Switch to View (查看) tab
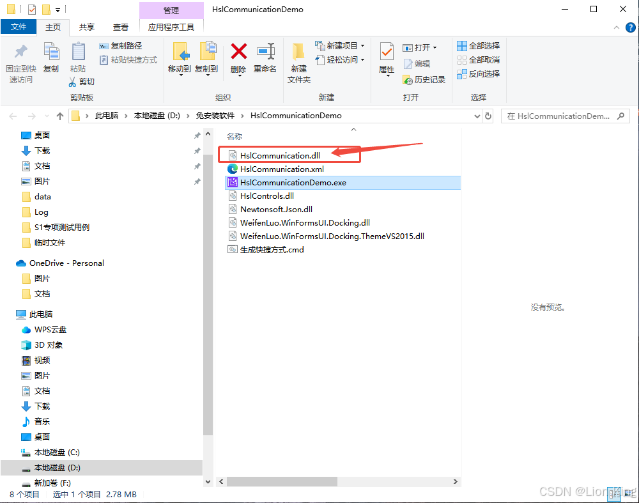Image resolution: width=639 pixels, height=503 pixels. click(121, 27)
